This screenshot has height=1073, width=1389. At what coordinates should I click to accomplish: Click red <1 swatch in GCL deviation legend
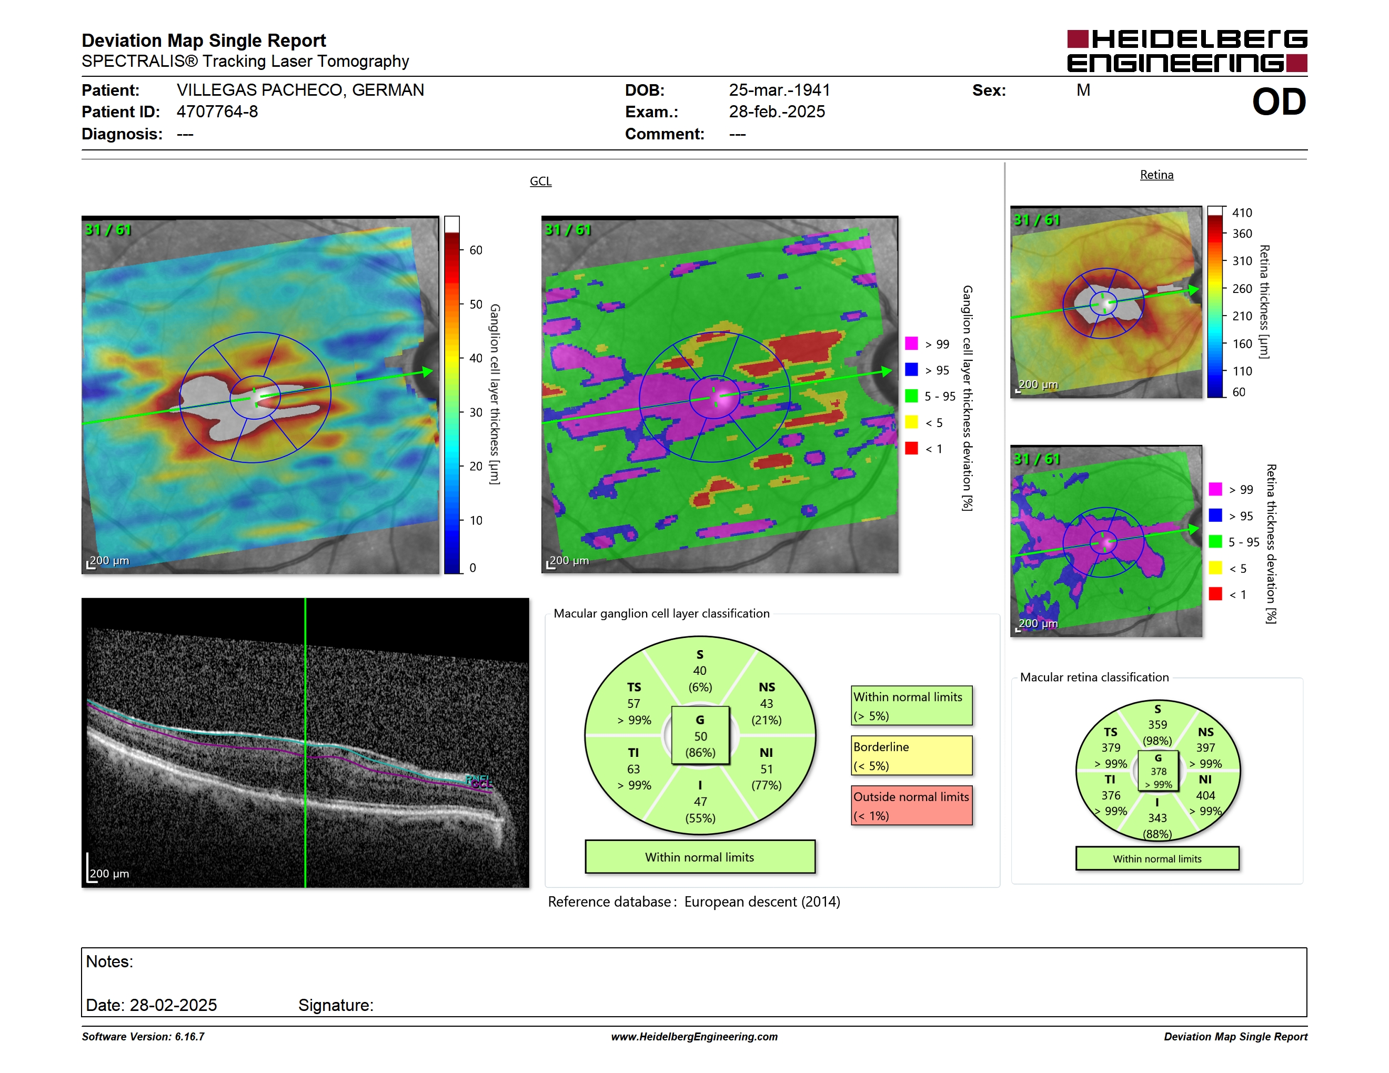pos(911,448)
